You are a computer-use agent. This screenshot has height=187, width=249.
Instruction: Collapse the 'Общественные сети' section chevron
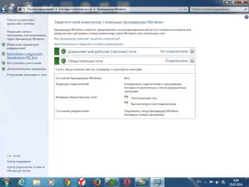click(x=192, y=61)
